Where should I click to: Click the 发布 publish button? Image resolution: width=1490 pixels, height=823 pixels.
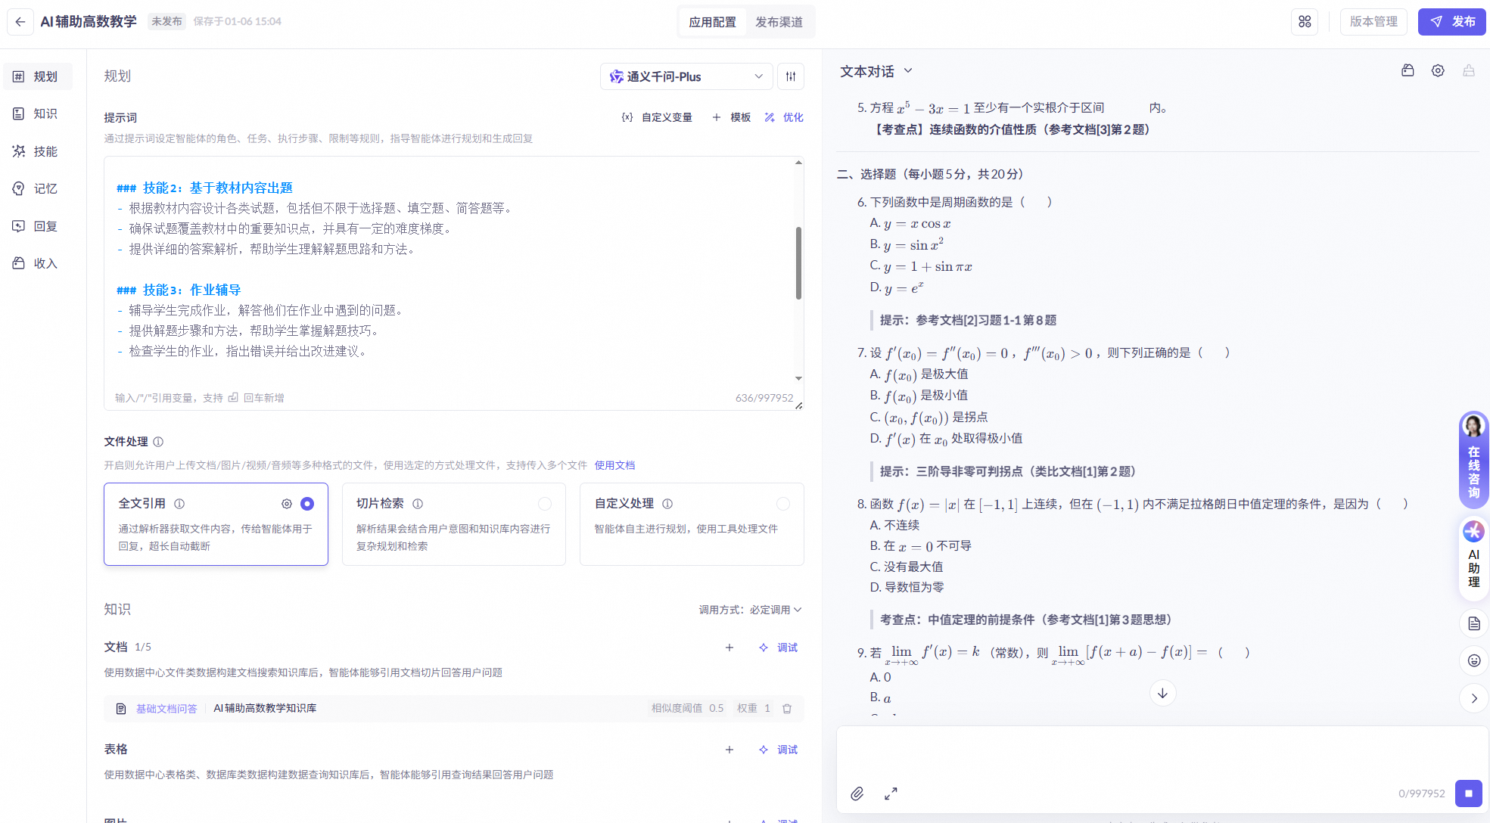(1451, 22)
